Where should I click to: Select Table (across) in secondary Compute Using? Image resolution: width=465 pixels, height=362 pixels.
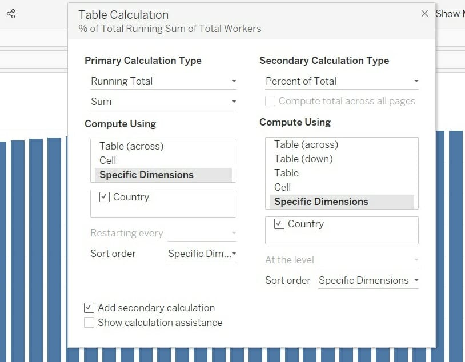[306, 144]
